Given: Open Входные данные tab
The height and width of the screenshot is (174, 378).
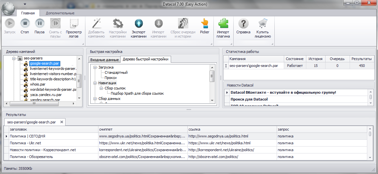Looking at the screenshot, I should (105, 60).
